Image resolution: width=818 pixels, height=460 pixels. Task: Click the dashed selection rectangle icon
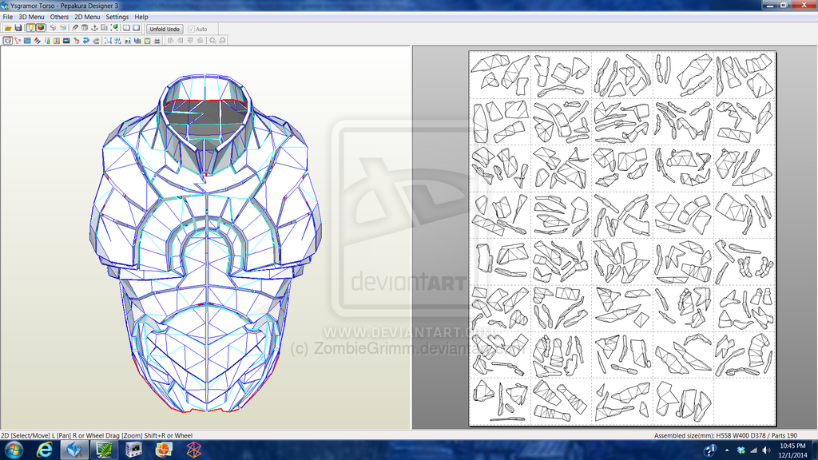[x=108, y=40]
